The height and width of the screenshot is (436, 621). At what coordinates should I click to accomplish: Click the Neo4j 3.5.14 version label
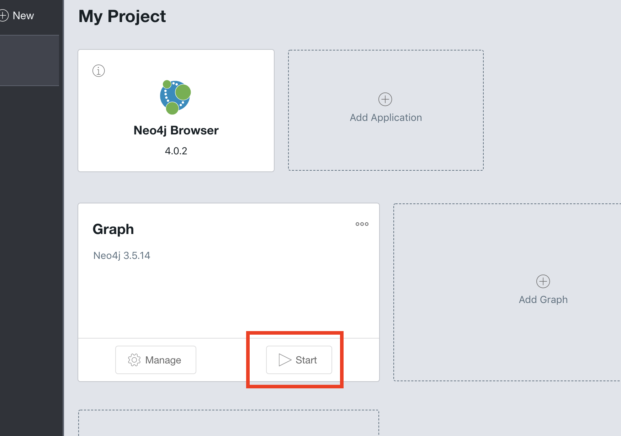click(x=122, y=256)
